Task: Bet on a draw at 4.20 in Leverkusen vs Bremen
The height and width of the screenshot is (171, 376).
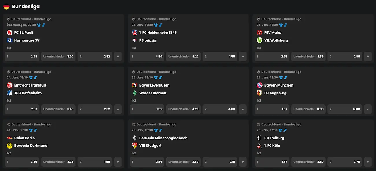Action: pos(183,109)
